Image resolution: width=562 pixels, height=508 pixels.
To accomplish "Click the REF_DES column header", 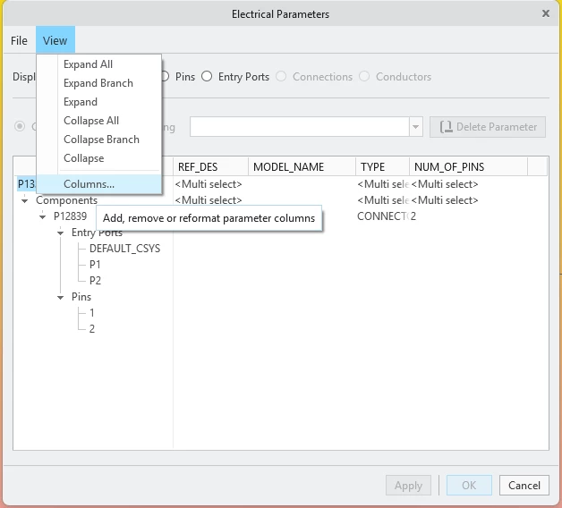I will 211,166.
